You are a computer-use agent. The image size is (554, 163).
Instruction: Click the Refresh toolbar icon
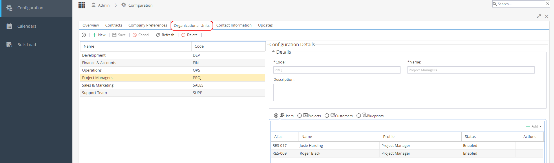coord(158,35)
